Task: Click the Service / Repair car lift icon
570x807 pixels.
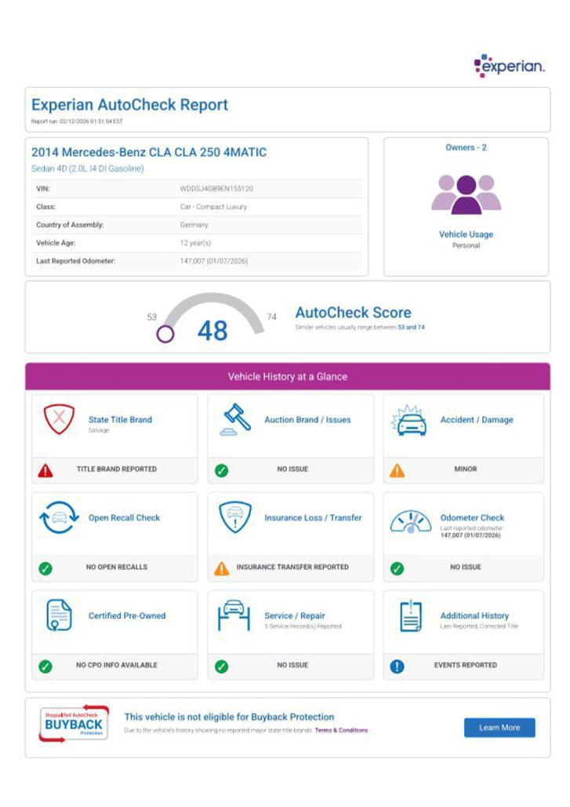Action: [x=234, y=616]
